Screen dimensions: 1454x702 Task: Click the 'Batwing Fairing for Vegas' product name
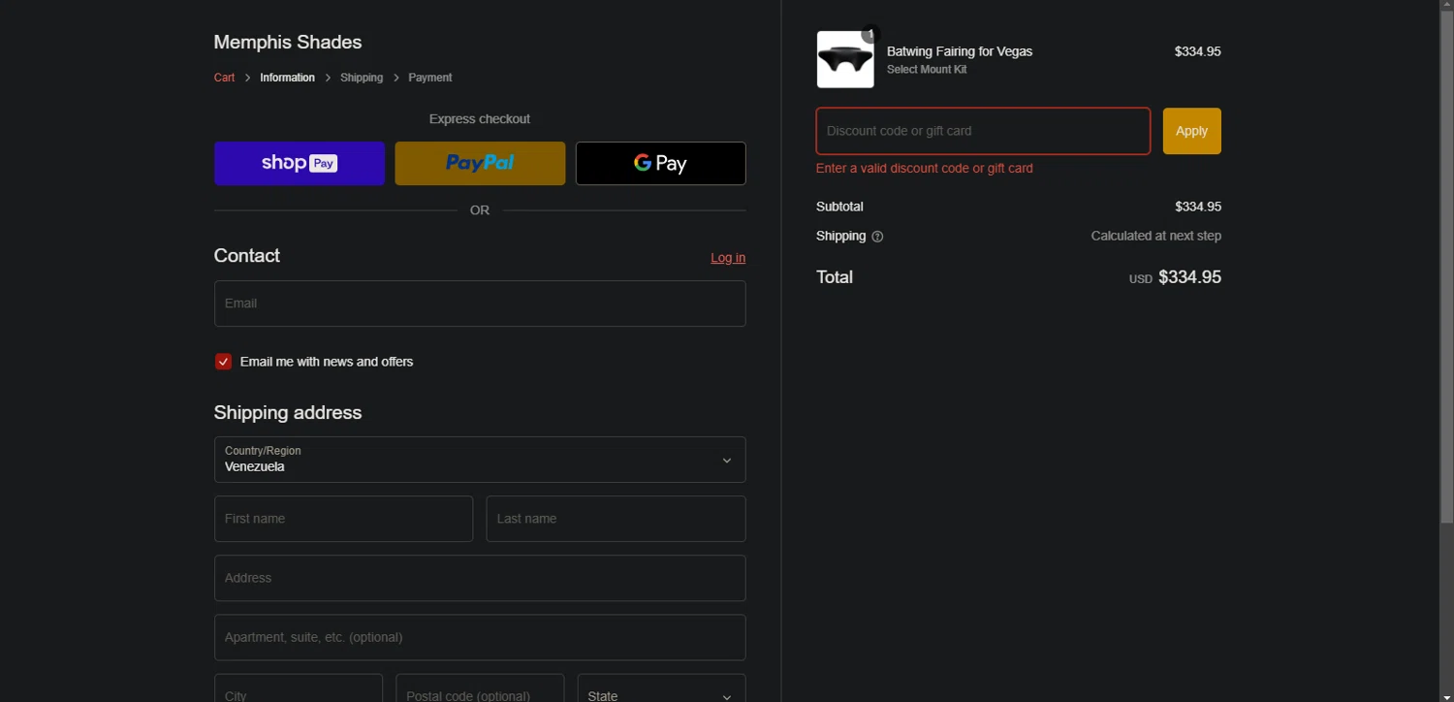(960, 51)
